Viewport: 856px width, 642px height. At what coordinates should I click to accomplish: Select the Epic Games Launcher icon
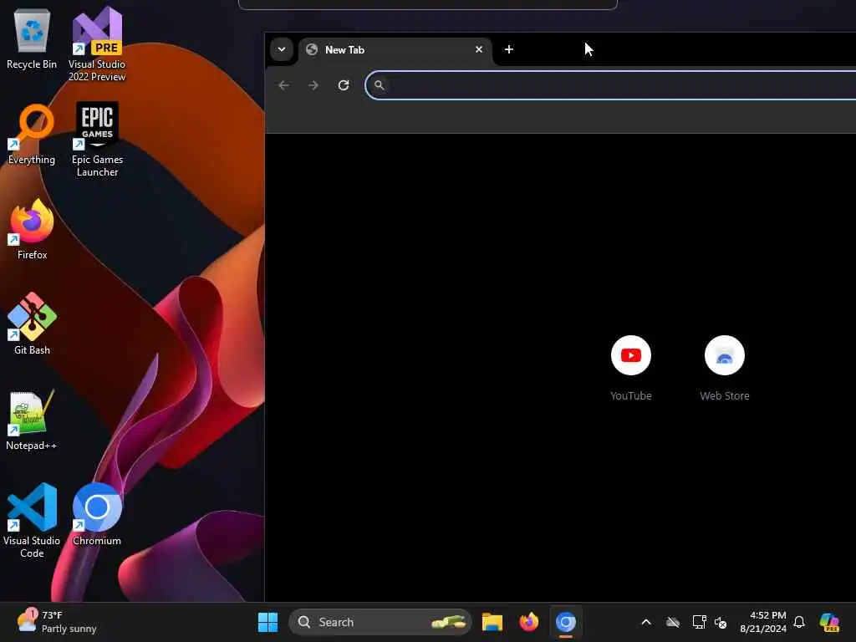(x=97, y=140)
